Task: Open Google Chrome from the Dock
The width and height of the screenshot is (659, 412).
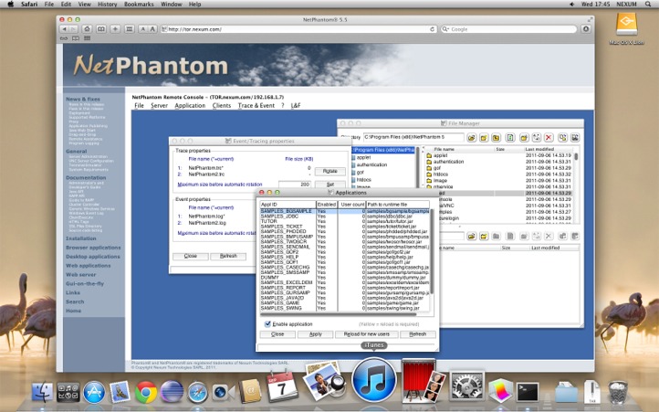Action: pyautogui.click(x=146, y=392)
